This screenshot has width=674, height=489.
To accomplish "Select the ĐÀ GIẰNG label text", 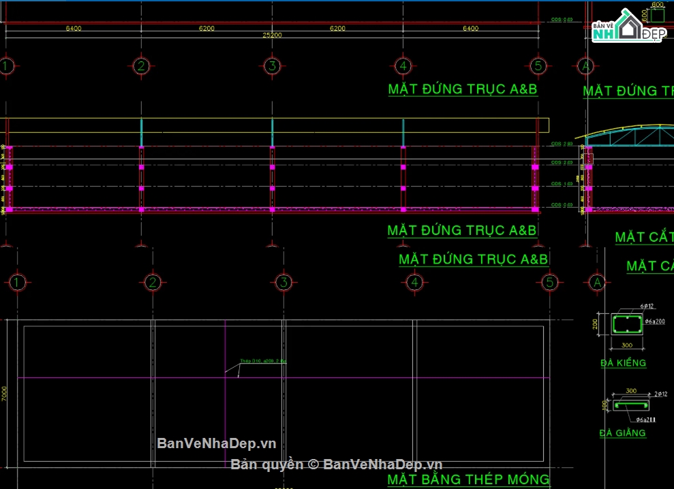I will [622, 433].
